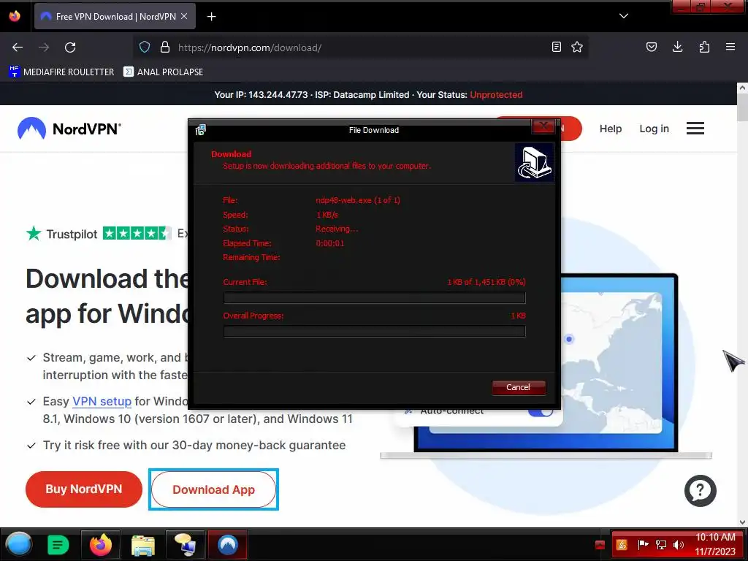Follow the VPN setup hyperlink
This screenshot has width=748, height=561.
(x=102, y=401)
